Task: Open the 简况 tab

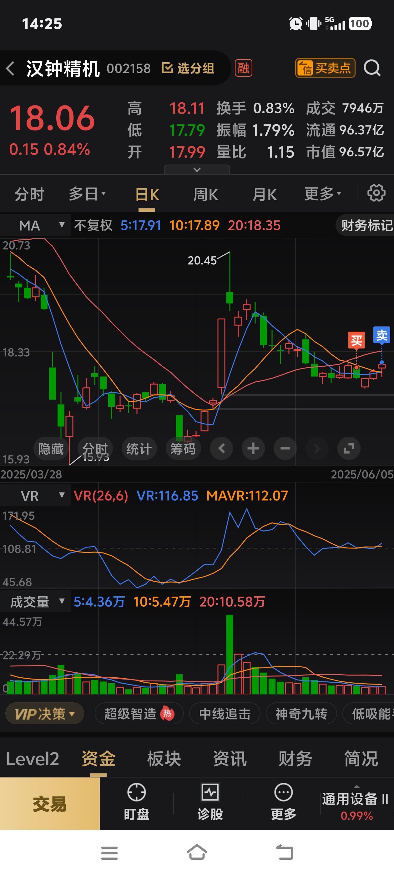Action: [x=361, y=759]
